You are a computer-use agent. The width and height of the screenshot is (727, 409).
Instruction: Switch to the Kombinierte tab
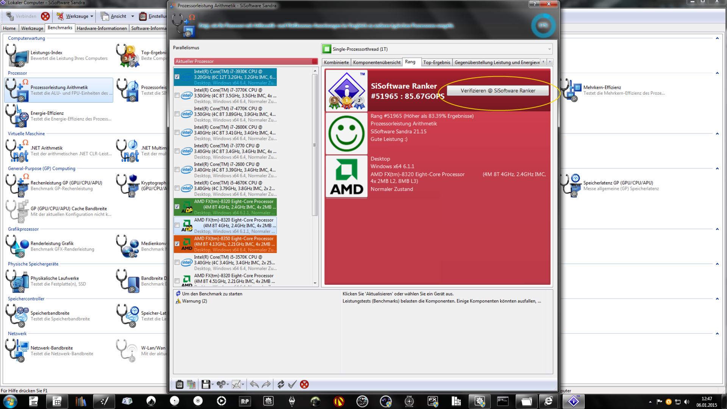[x=336, y=63]
